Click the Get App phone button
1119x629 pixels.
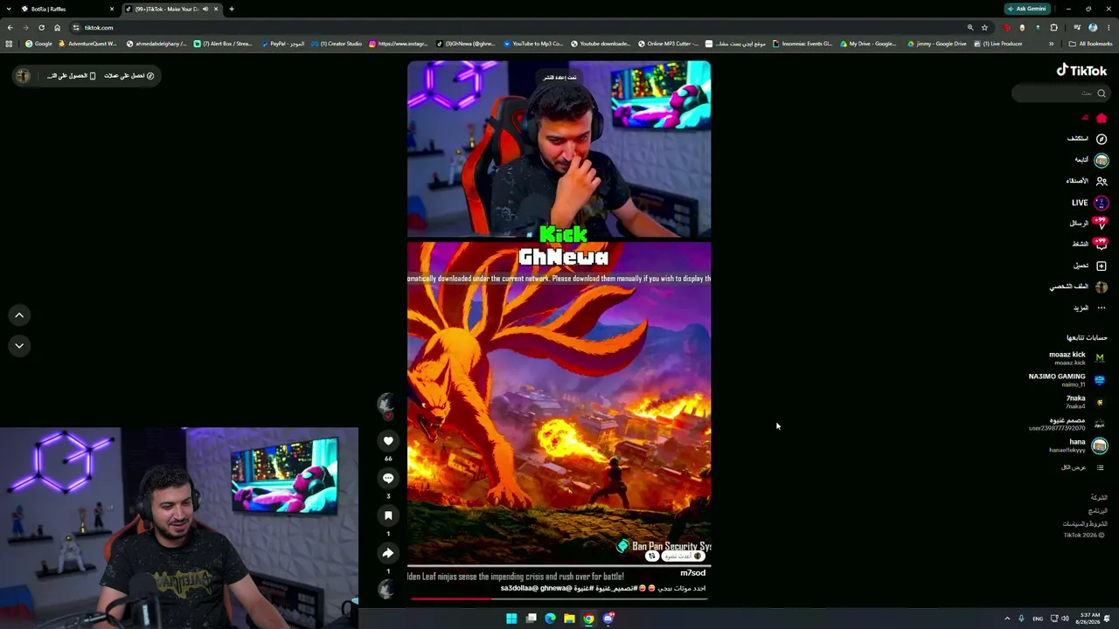(71, 76)
